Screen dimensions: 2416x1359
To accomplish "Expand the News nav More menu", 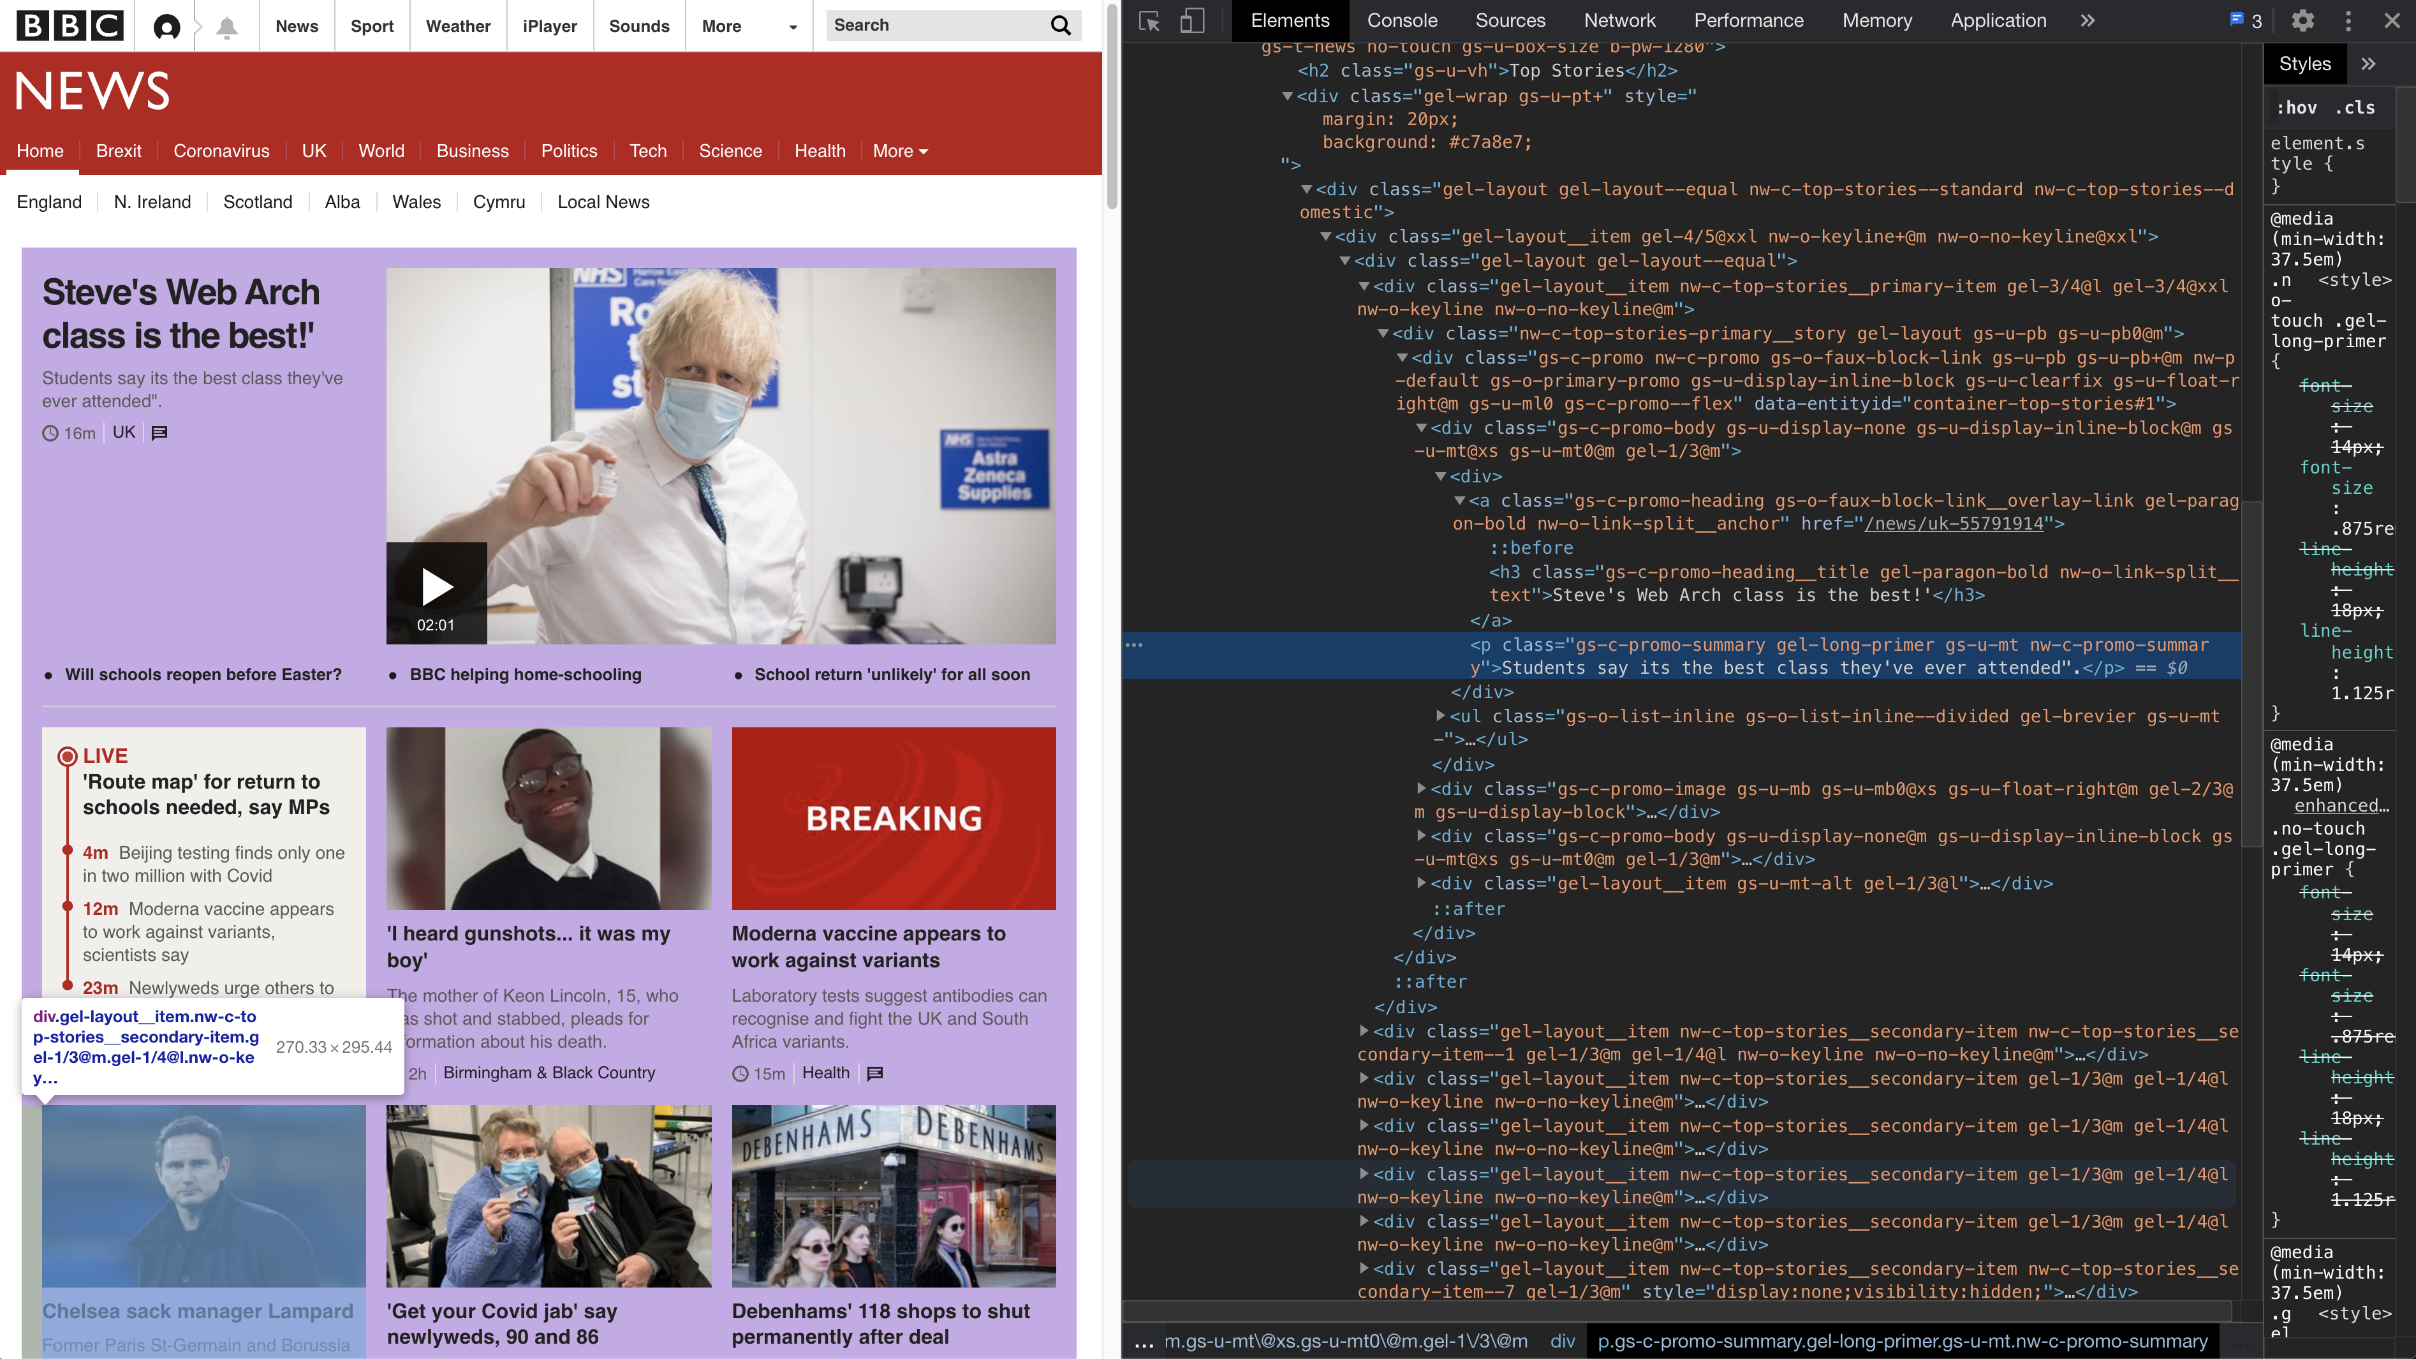I will pos(899,151).
